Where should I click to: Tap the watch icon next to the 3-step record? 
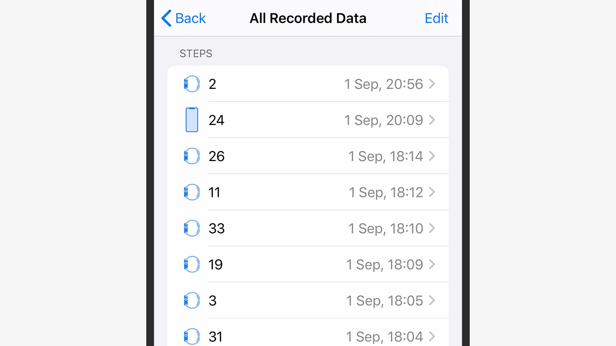tap(191, 300)
